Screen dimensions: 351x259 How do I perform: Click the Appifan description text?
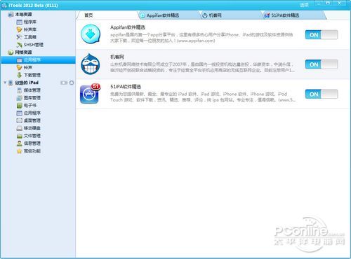(201, 38)
